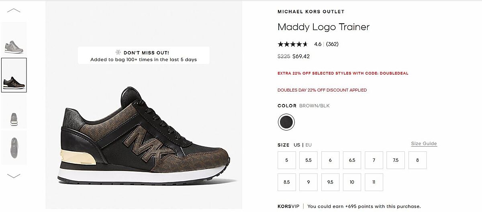482x212 pixels.
Task: Select size 9.5
Action: coord(330,182)
